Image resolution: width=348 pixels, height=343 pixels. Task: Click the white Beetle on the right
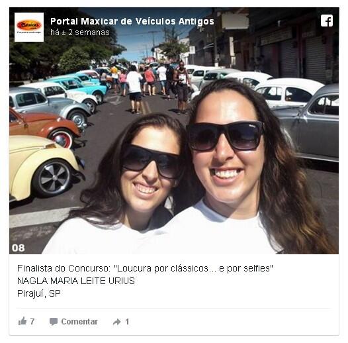click(x=288, y=91)
